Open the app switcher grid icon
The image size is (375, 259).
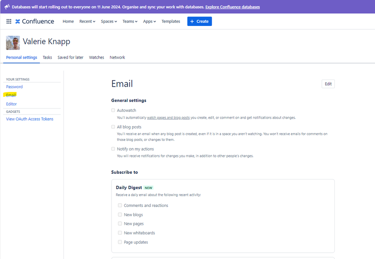tap(9, 21)
